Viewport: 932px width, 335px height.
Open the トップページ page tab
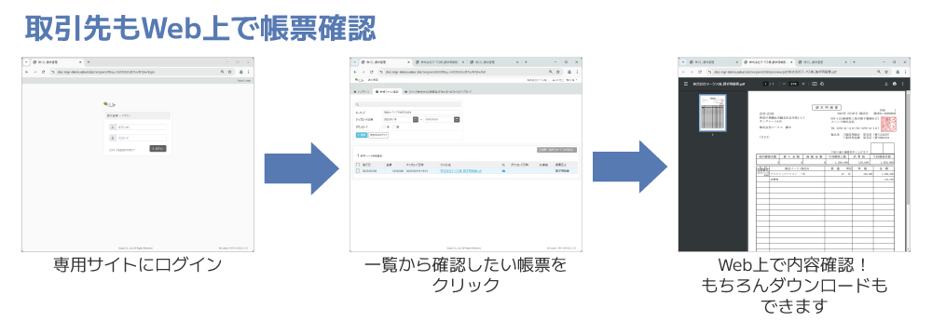coord(362,91)
